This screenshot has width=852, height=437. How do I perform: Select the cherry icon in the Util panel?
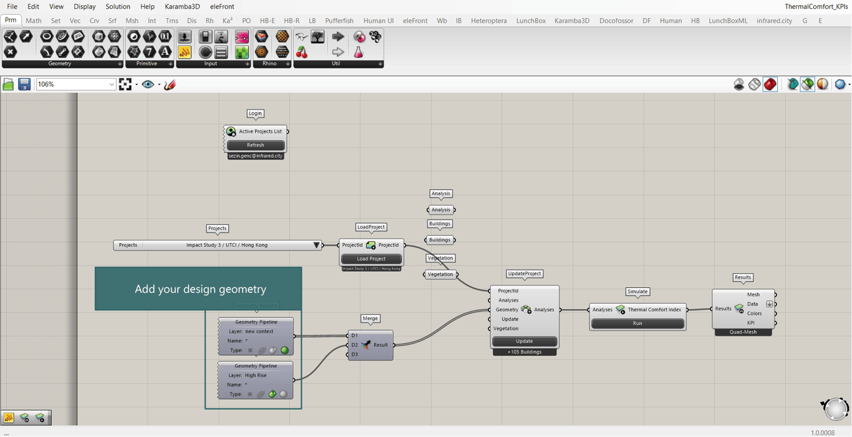(302, 52)
